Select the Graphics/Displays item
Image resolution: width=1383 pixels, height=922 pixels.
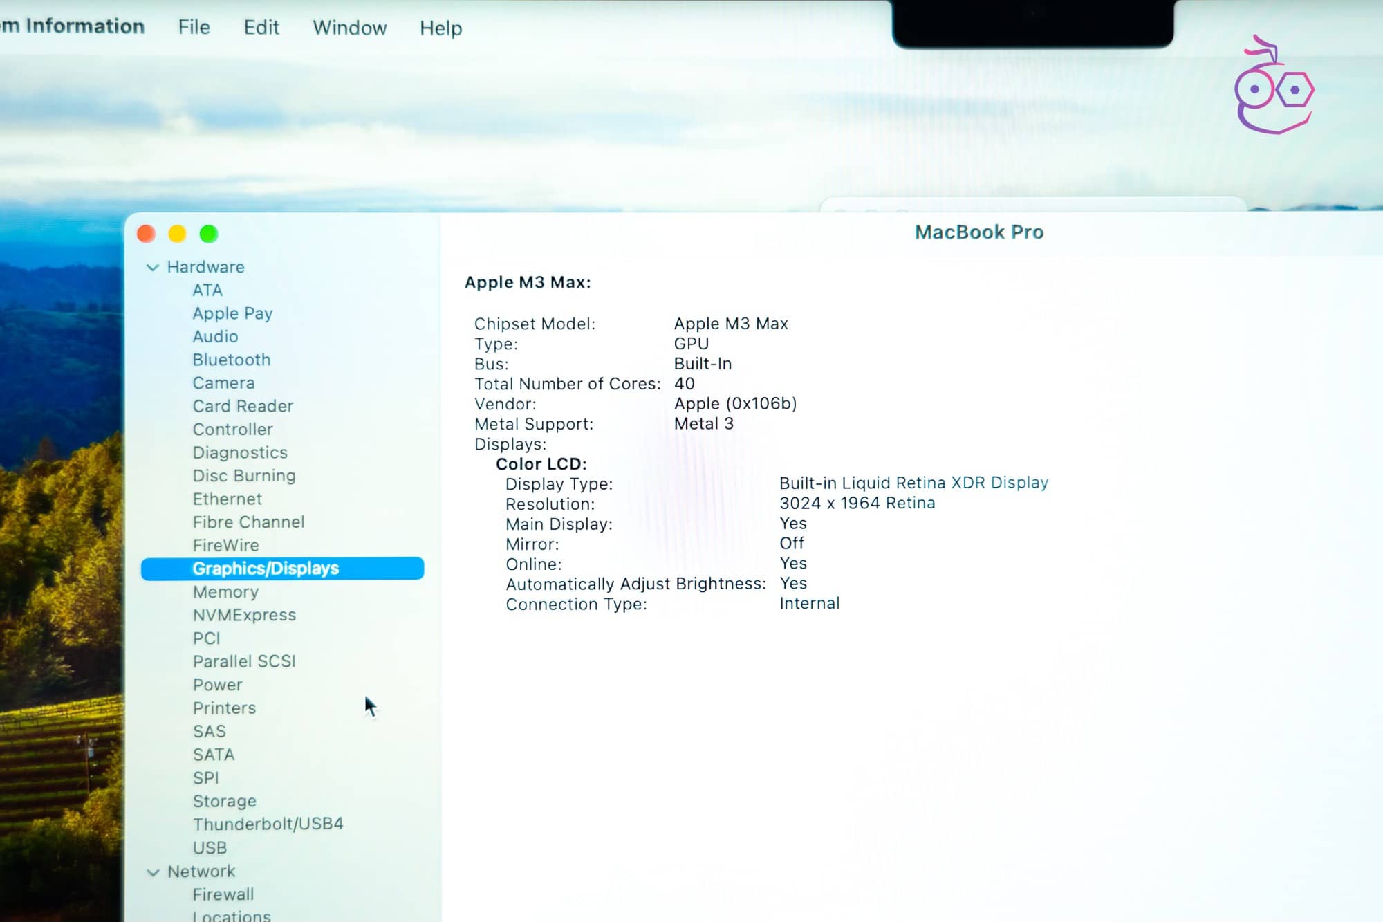[x=266, y=569]
